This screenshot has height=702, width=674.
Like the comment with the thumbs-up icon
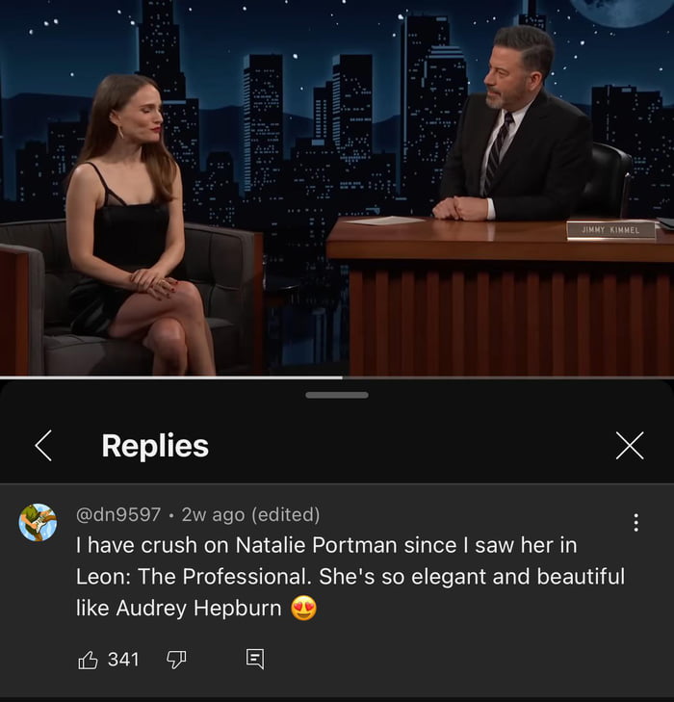[88, 660]
